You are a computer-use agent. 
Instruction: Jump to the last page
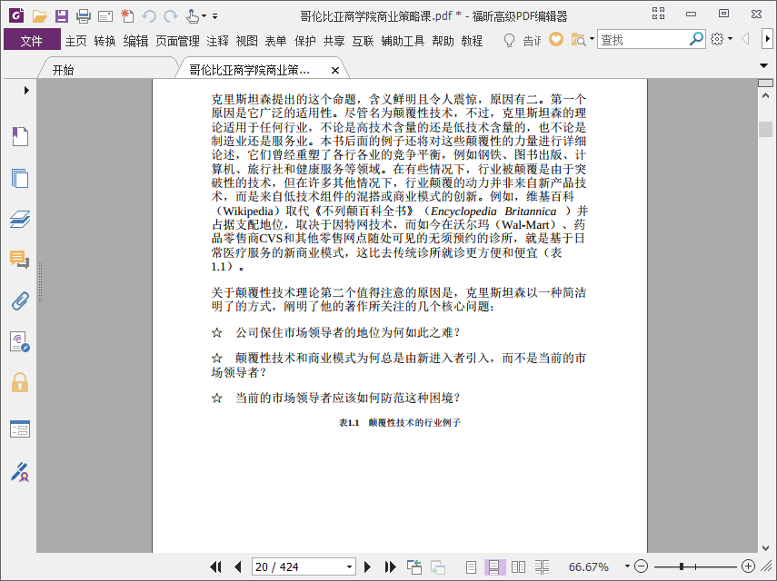pyautogui.click(x=391, y=567)
